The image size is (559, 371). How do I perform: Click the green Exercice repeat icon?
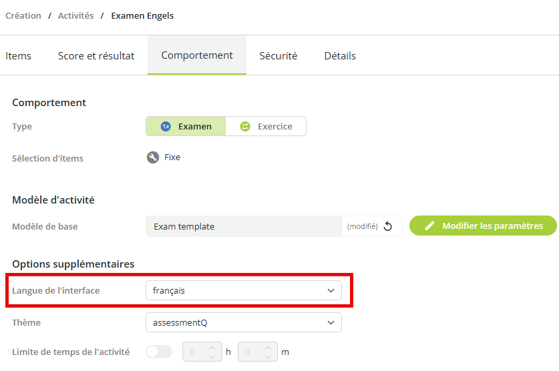245,126
